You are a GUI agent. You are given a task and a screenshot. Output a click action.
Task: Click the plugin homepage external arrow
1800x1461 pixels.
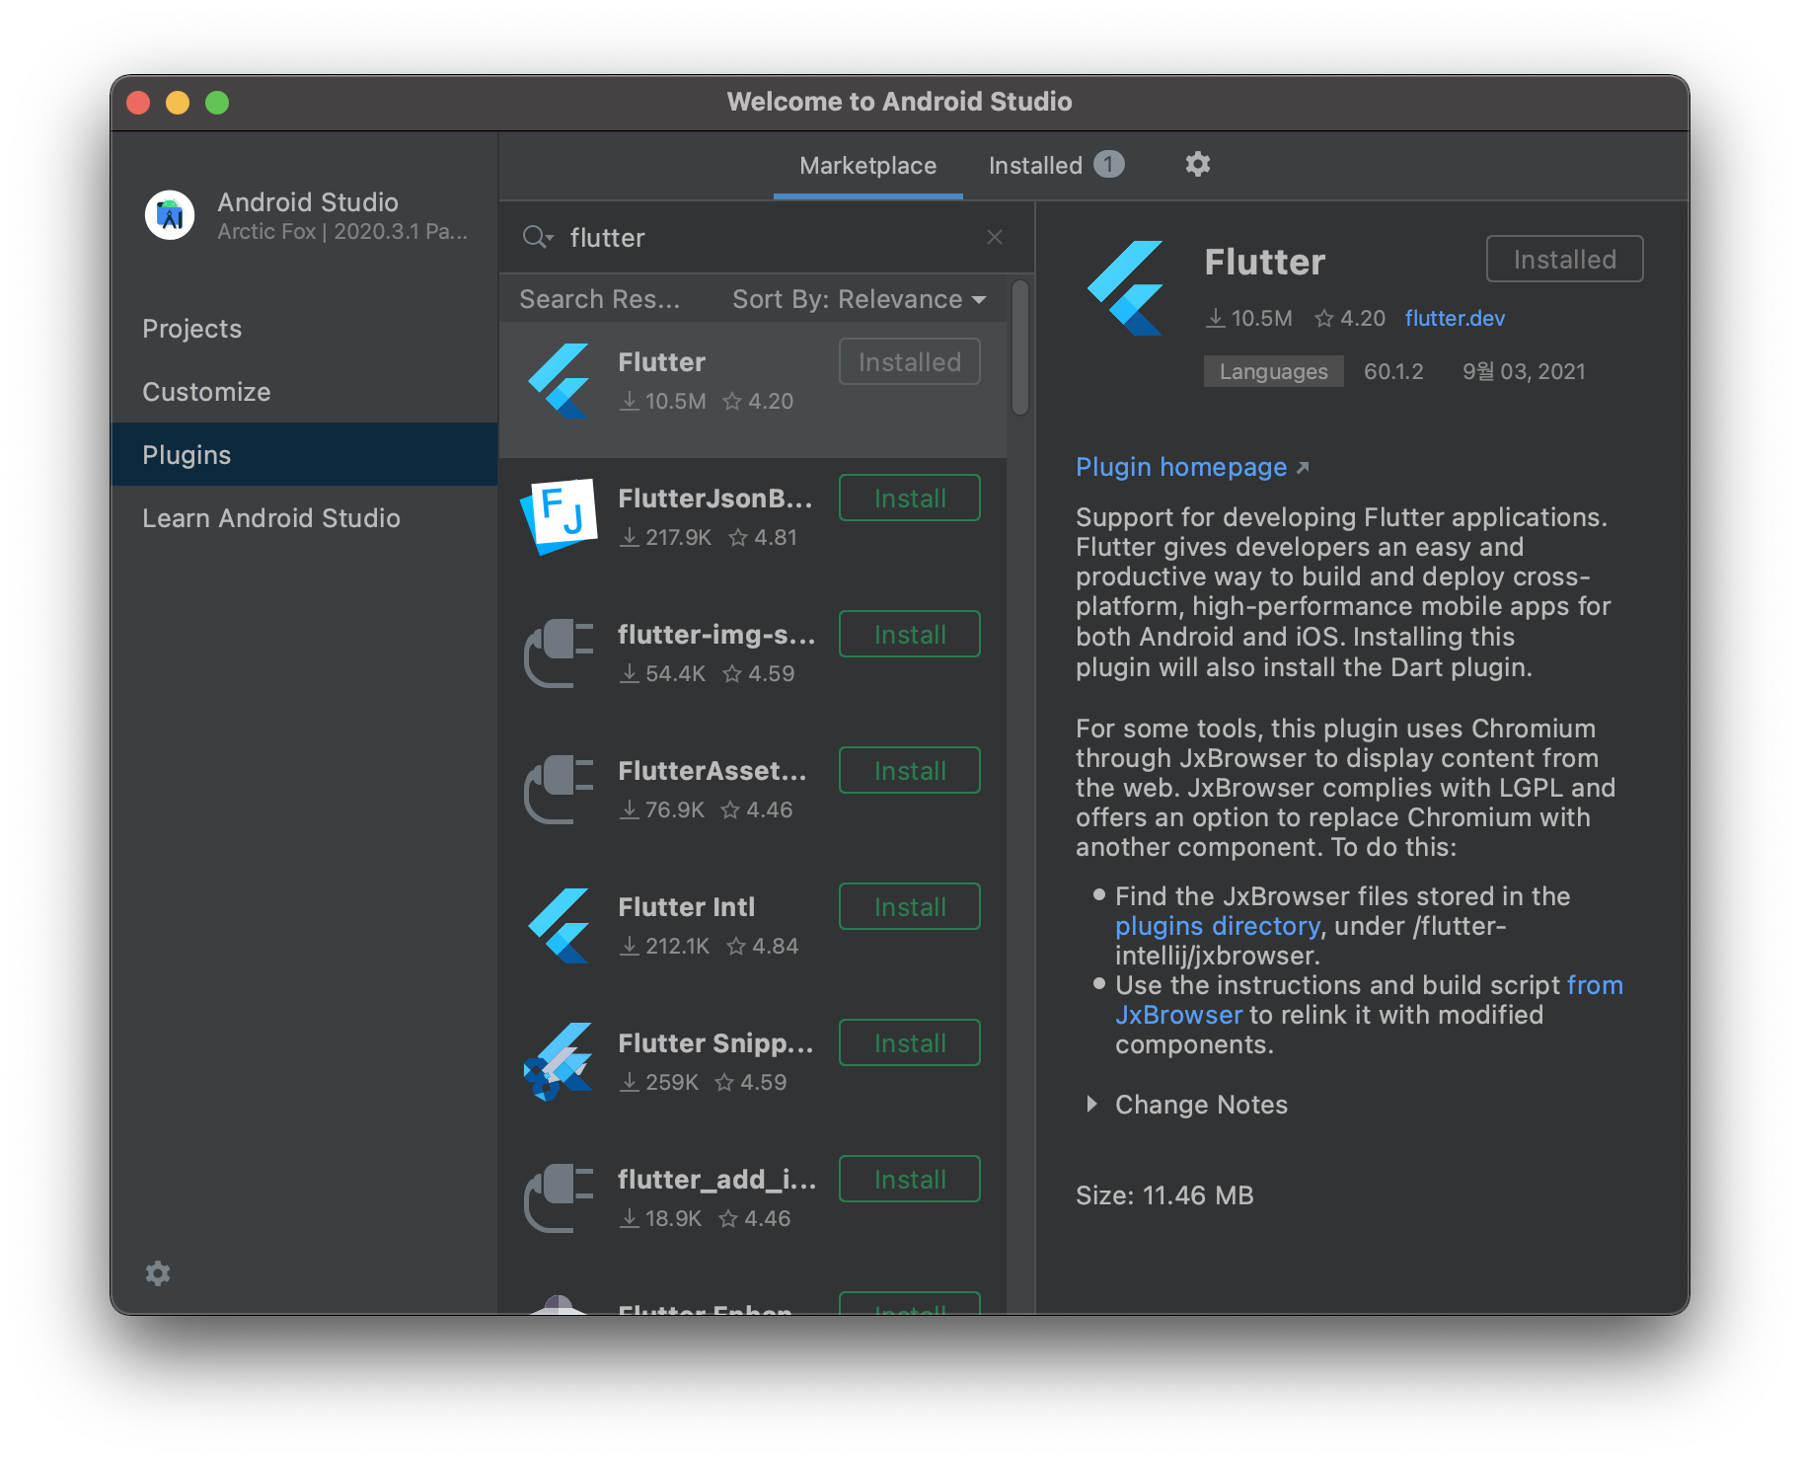click(x=1303, y=468)
